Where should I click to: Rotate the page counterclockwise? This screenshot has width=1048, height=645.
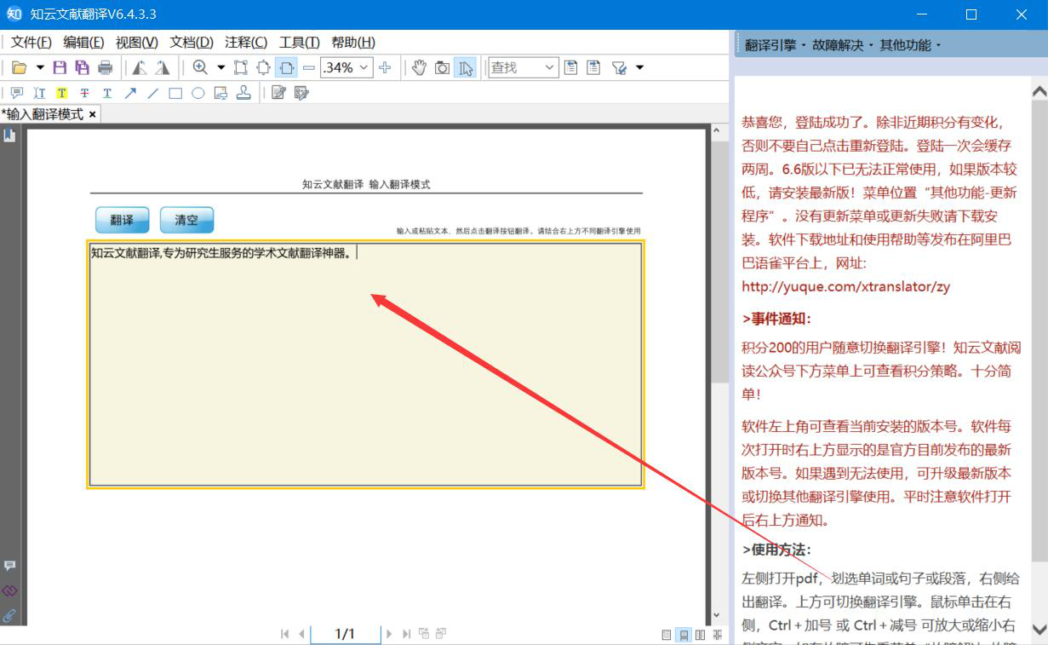[139, 68]
